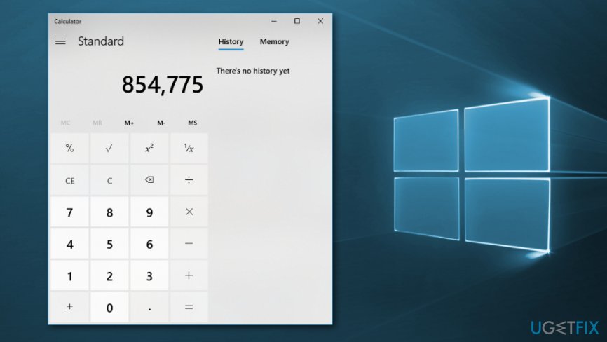This screenshot has height=342, width=607.
Task: Tap digit 4 on the keypad
Action: (x=69, y=243)
